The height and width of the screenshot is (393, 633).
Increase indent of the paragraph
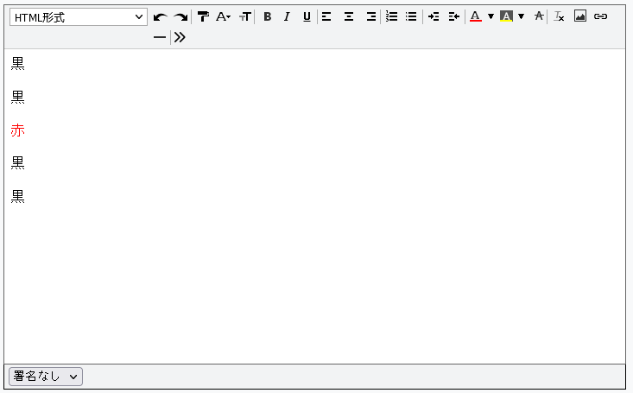(x=434, y=16)
